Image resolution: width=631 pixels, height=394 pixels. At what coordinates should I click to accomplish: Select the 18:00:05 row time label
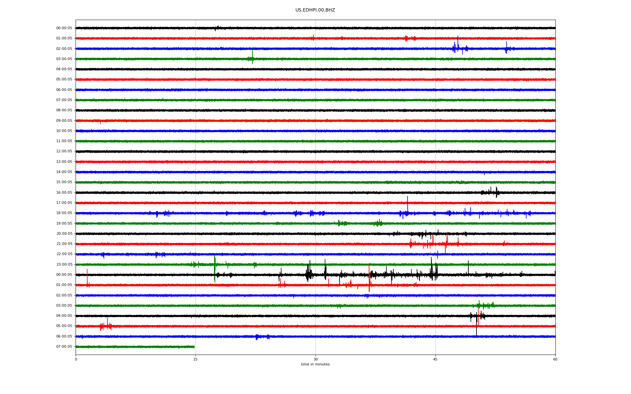[x=64, y=213]
